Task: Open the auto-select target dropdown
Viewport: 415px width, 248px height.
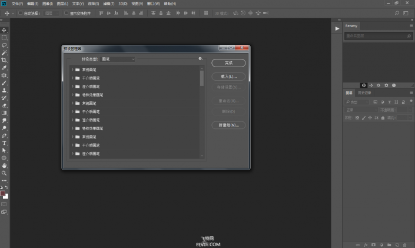Action: point(51,13)
